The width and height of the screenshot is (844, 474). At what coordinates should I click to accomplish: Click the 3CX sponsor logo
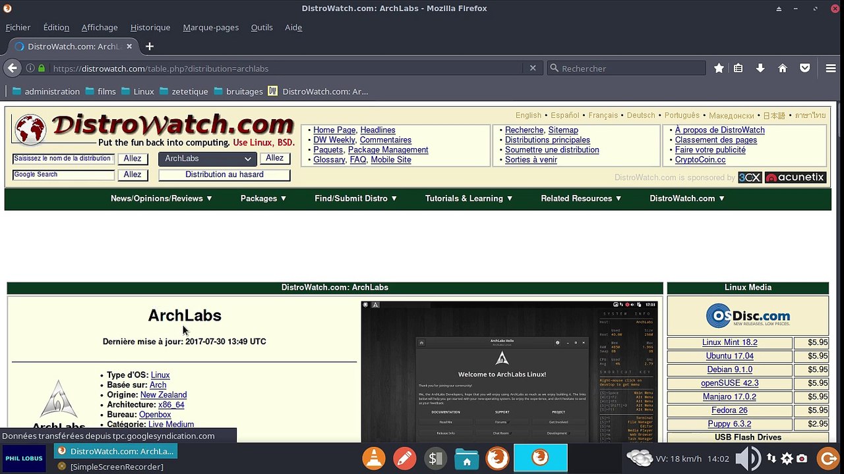(x=750, y=177)
